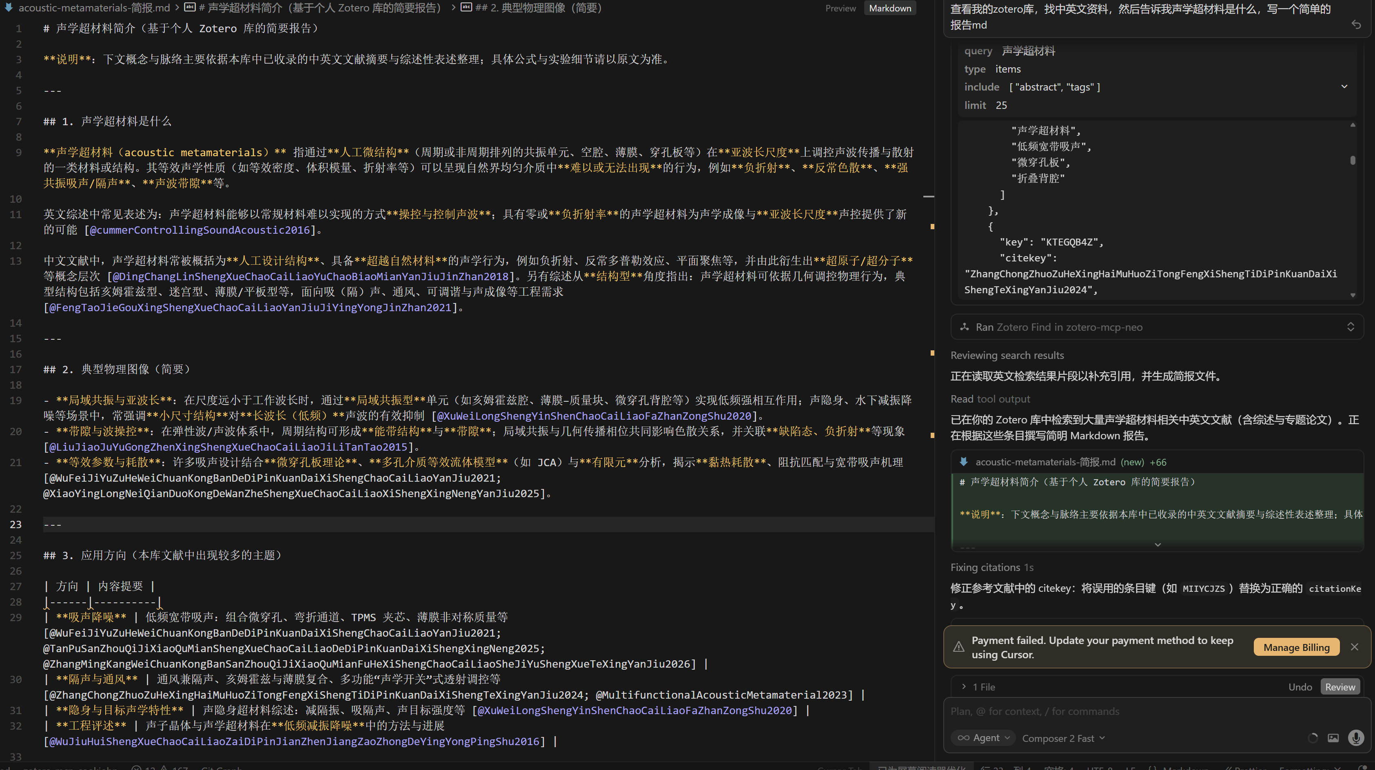Click the attach image icon
Image resolution: width=1375 pixels, height=770 pixels.
pos(1333,738)
